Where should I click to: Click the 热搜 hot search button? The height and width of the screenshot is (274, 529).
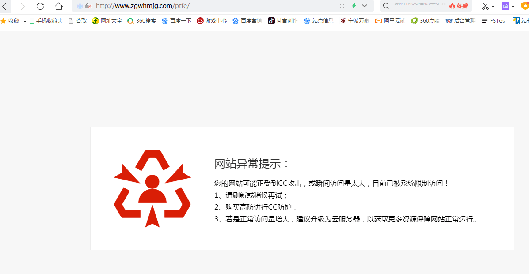tap(459, 6)
